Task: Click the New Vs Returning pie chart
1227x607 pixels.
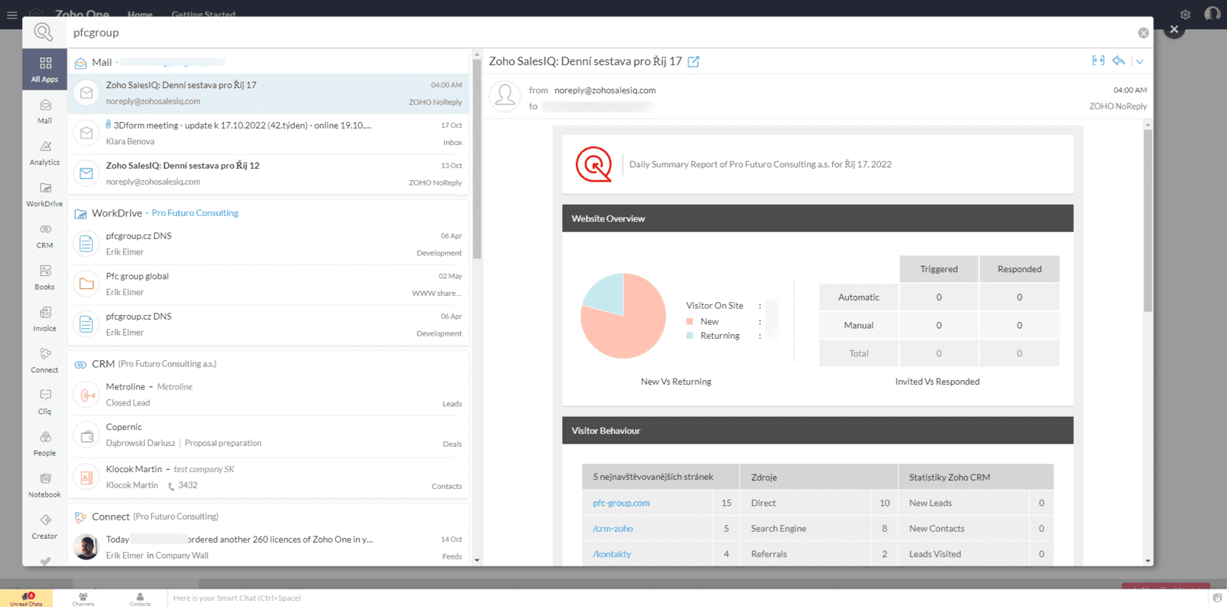Action: coord(623,316)
